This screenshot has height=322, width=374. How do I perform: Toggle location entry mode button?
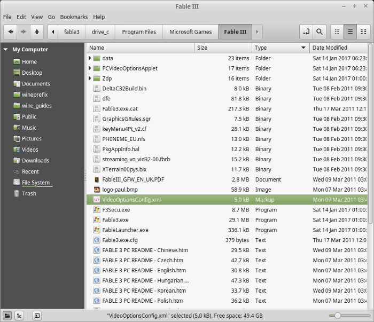pos(306,32)
